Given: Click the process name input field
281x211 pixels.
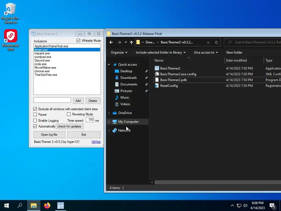Looking at the screenshot, I should pos(52,100).
